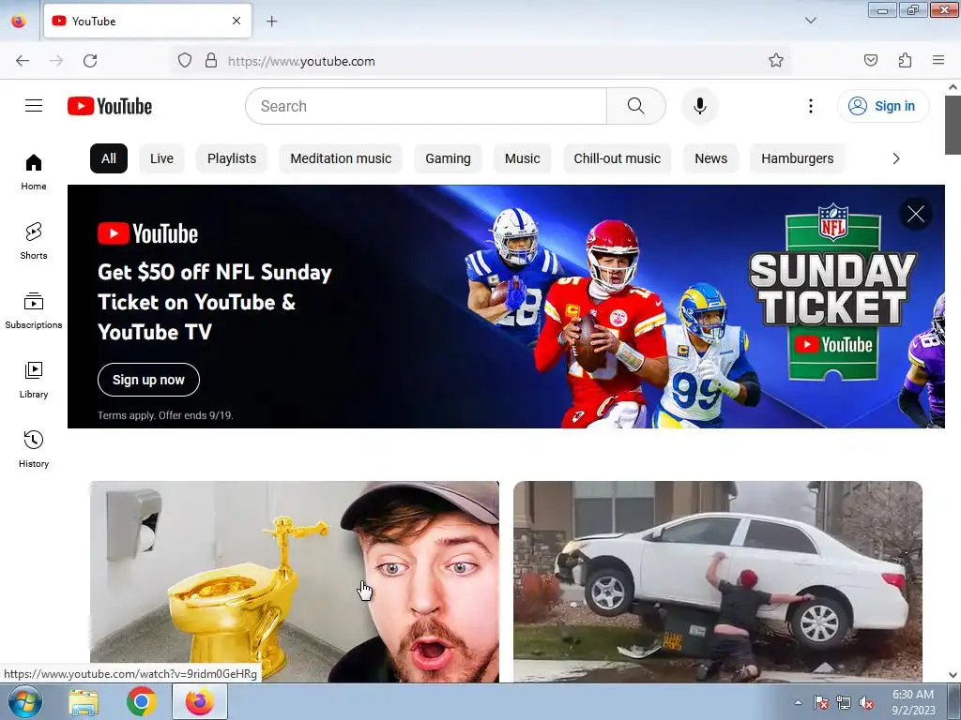Click Sign up now on the banner
Image resolution: width=961 pixels, height=720 pixels.
pyautogui.click(x=148, y=380)
